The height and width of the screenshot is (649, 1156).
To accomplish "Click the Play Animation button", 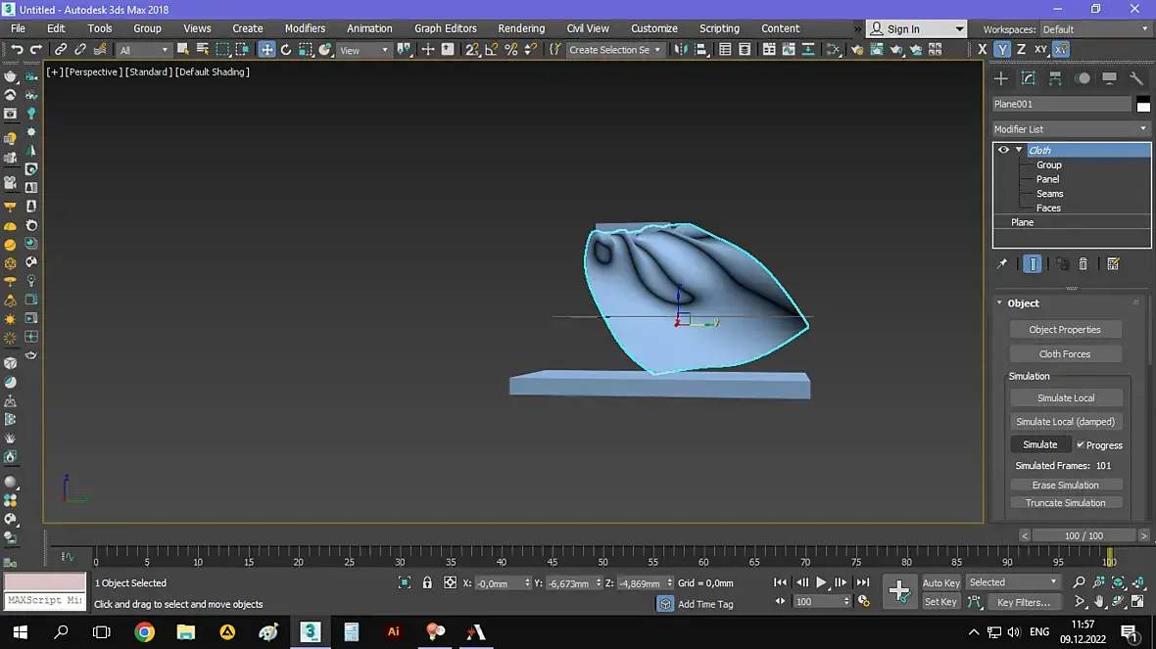I will click(822, 582).
